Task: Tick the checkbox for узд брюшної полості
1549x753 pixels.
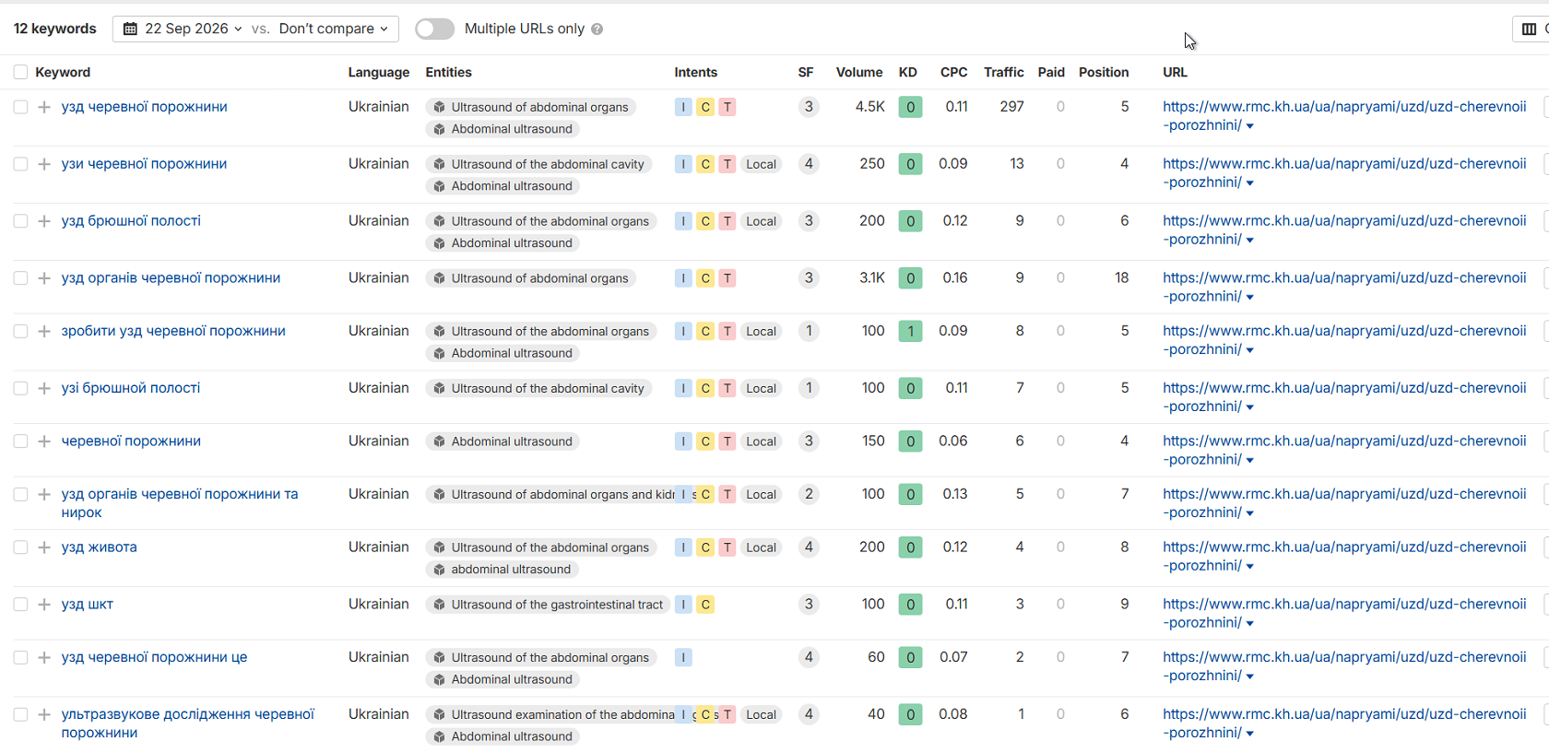Action: [x=20, y=221]
